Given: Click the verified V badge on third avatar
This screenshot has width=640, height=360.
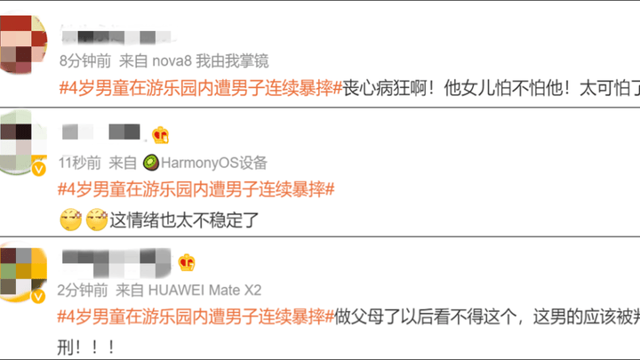Looking at the screenshot, I should click(x=39, y=296).
